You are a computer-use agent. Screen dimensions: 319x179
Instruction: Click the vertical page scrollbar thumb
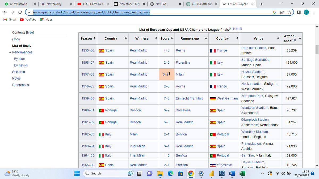317,49
